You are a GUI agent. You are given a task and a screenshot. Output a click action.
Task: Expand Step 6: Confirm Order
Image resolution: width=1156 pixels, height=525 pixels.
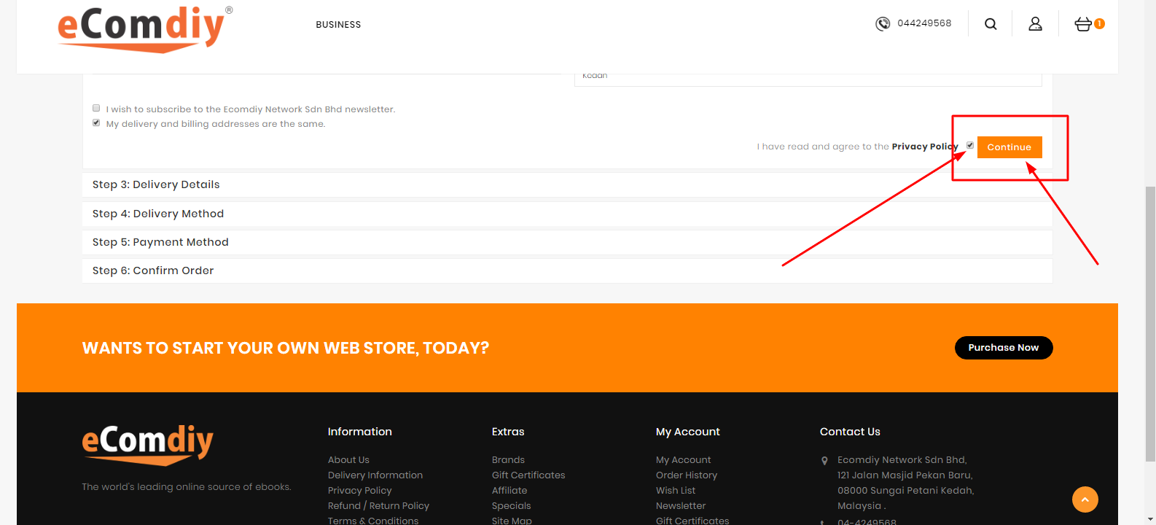153,271
